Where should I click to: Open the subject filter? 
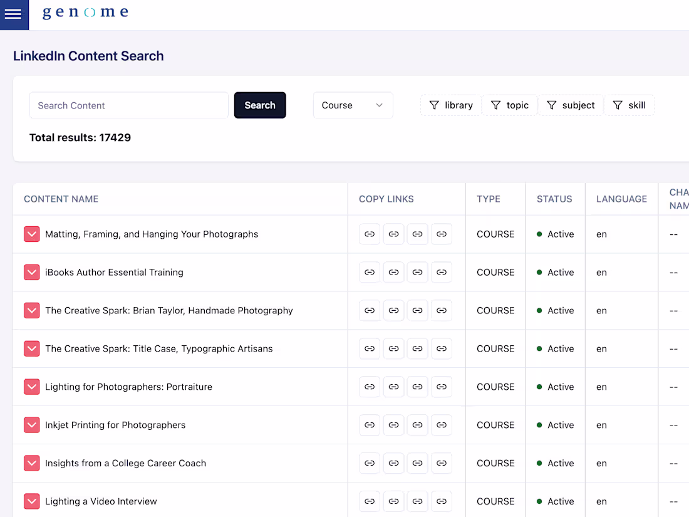571,105
